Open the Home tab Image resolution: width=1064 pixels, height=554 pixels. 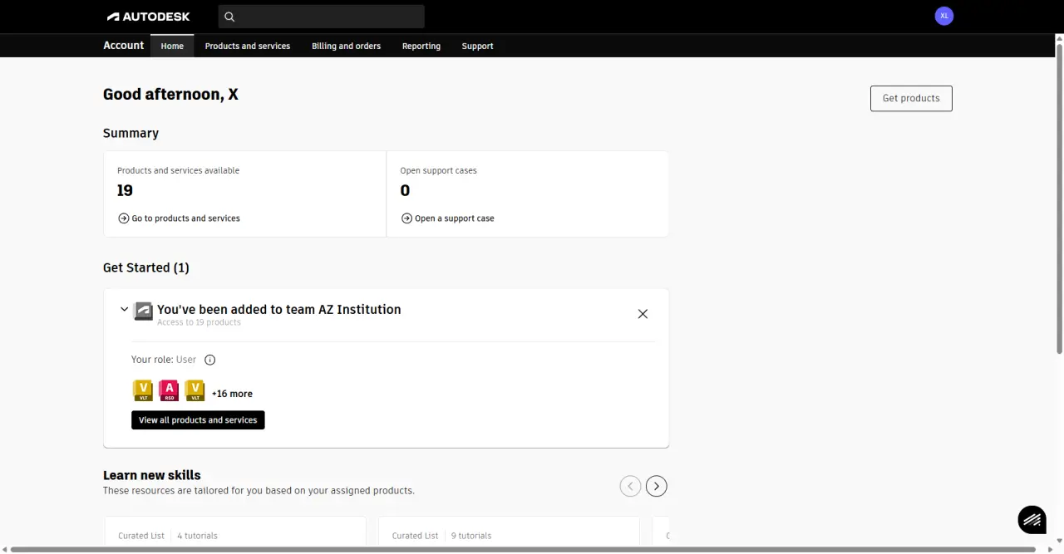pyautogui.click(x=172, y=46)
